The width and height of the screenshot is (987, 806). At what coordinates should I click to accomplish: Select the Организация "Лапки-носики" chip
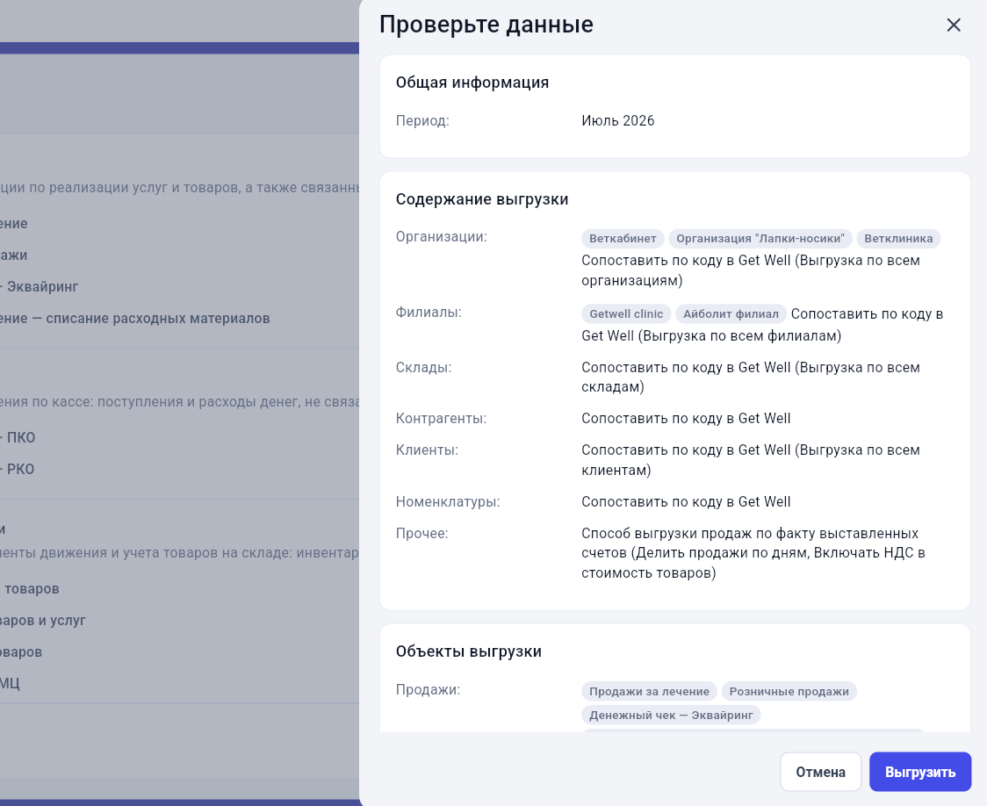[x=760, y=239]
